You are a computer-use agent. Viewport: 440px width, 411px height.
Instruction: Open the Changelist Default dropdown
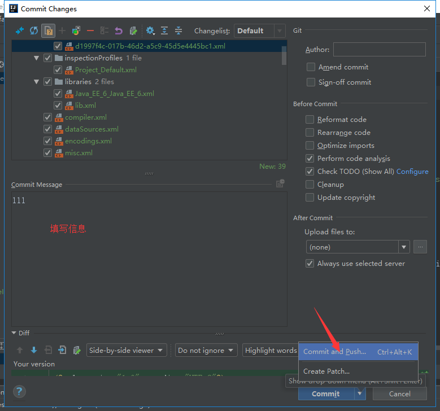point(260,30)
